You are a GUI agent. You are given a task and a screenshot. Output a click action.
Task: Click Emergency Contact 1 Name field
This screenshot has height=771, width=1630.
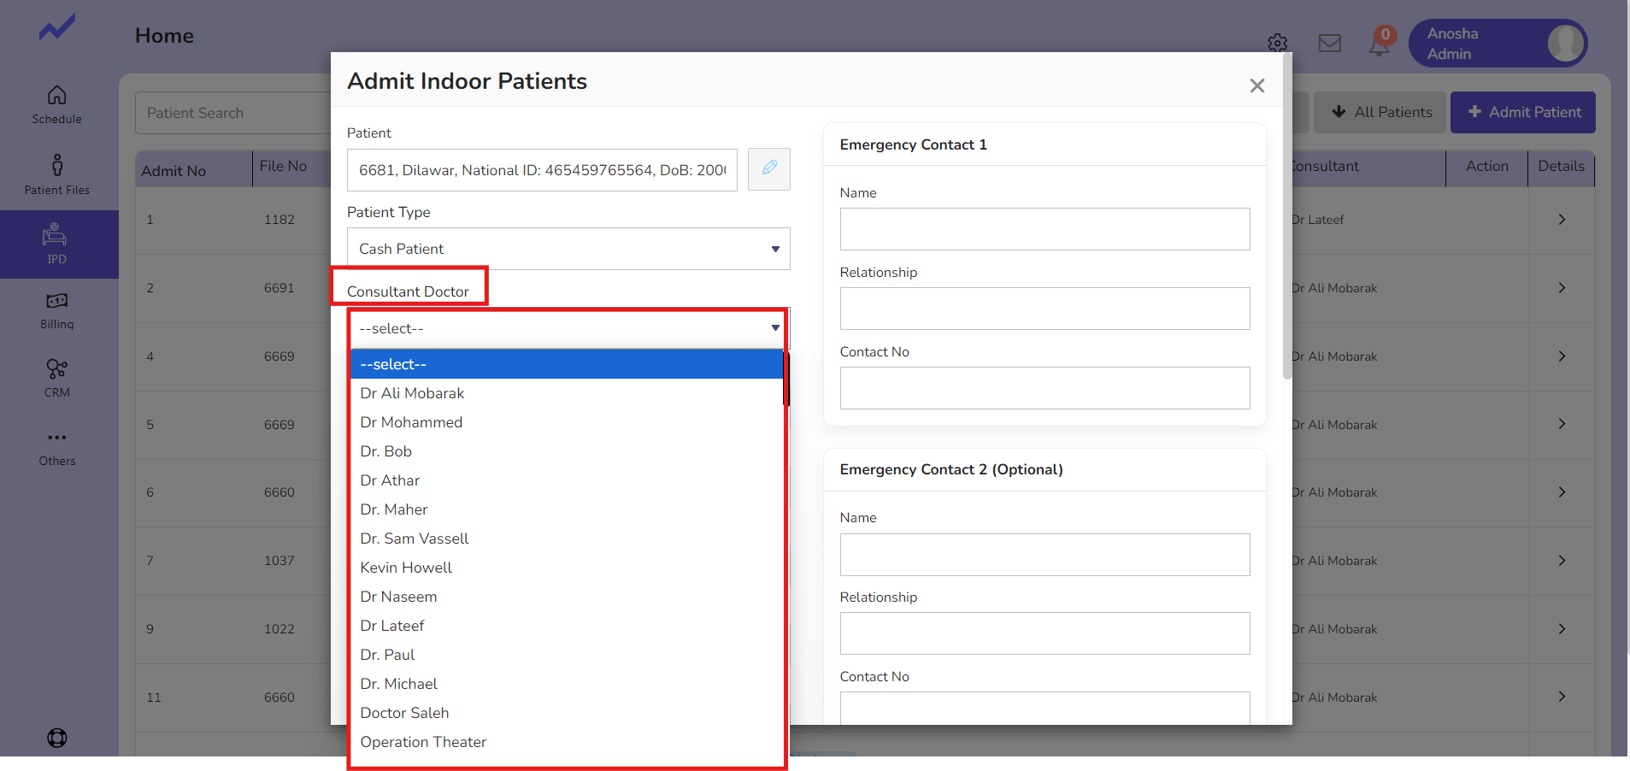[1044, 229]
